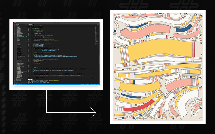
Task: Open the Accounts icon near the activity bar bottom
Action: 15,81
